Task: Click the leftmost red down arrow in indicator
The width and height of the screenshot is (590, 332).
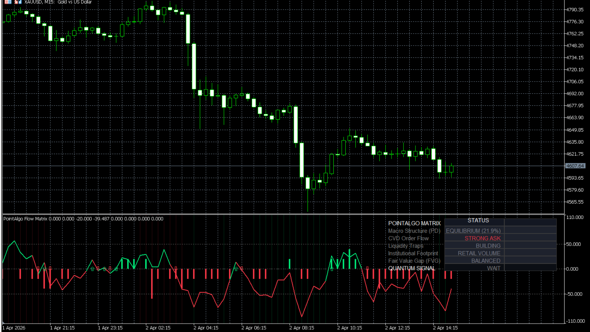Action: [x=38, y=268]
